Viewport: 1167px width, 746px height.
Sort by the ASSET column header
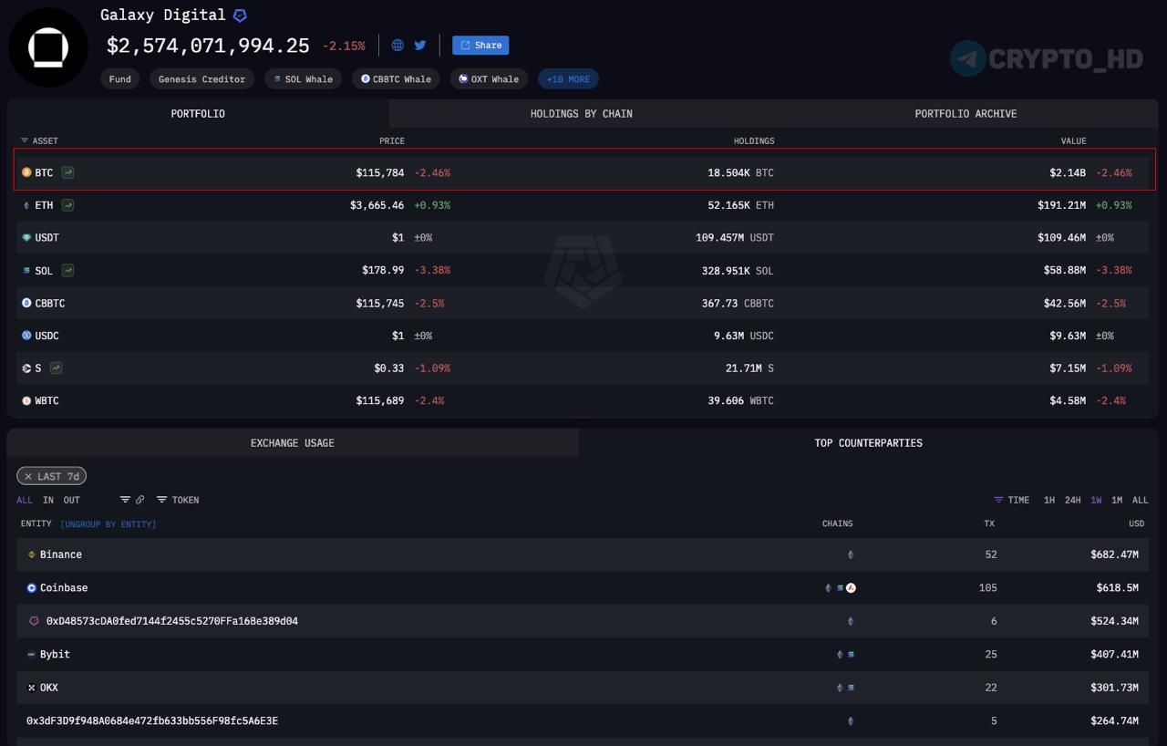(39, 141)
